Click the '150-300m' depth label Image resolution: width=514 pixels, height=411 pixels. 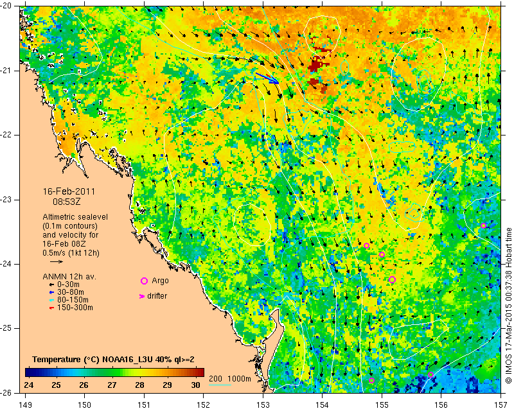pyautogui.click(x=75, y=308)
